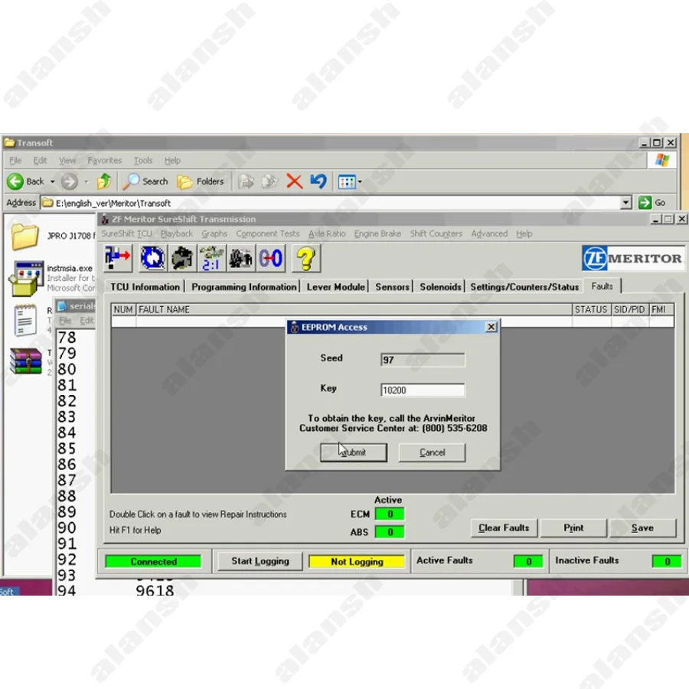Viewport: 689px width, 689px height.
Task: Expand the Address bar dropdown arrow
Action: click(x=626, y=203)
